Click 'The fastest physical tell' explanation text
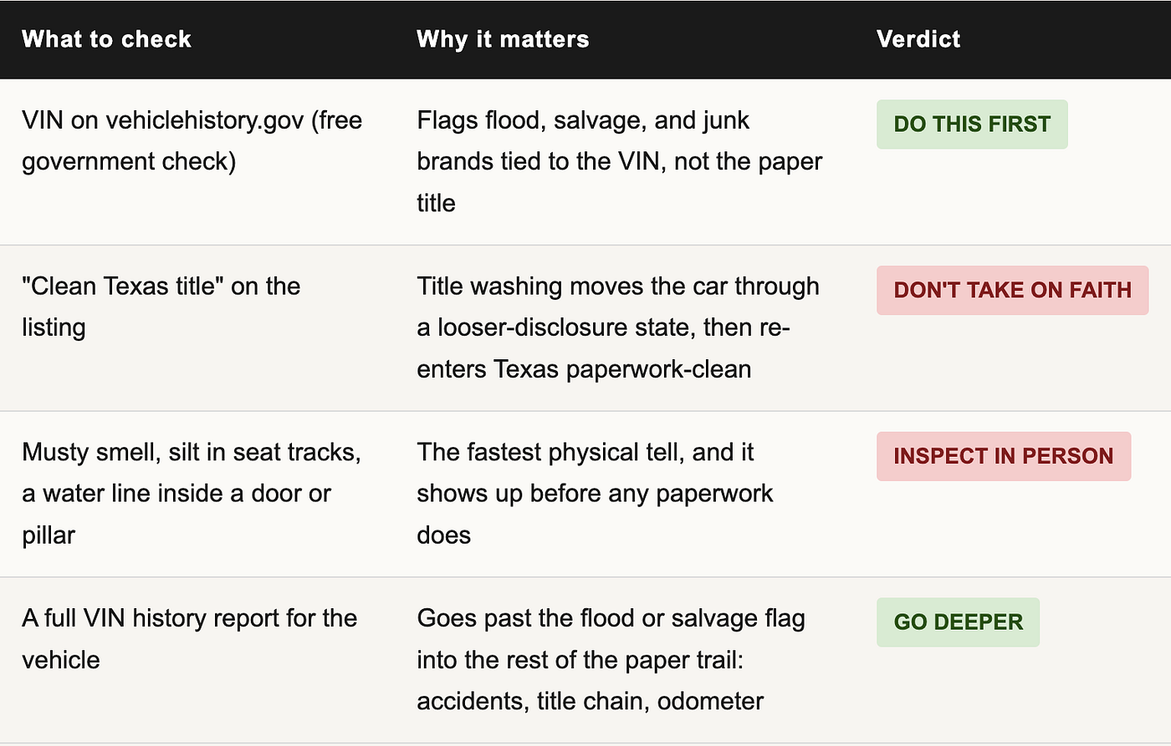 [x=595, y=493]
